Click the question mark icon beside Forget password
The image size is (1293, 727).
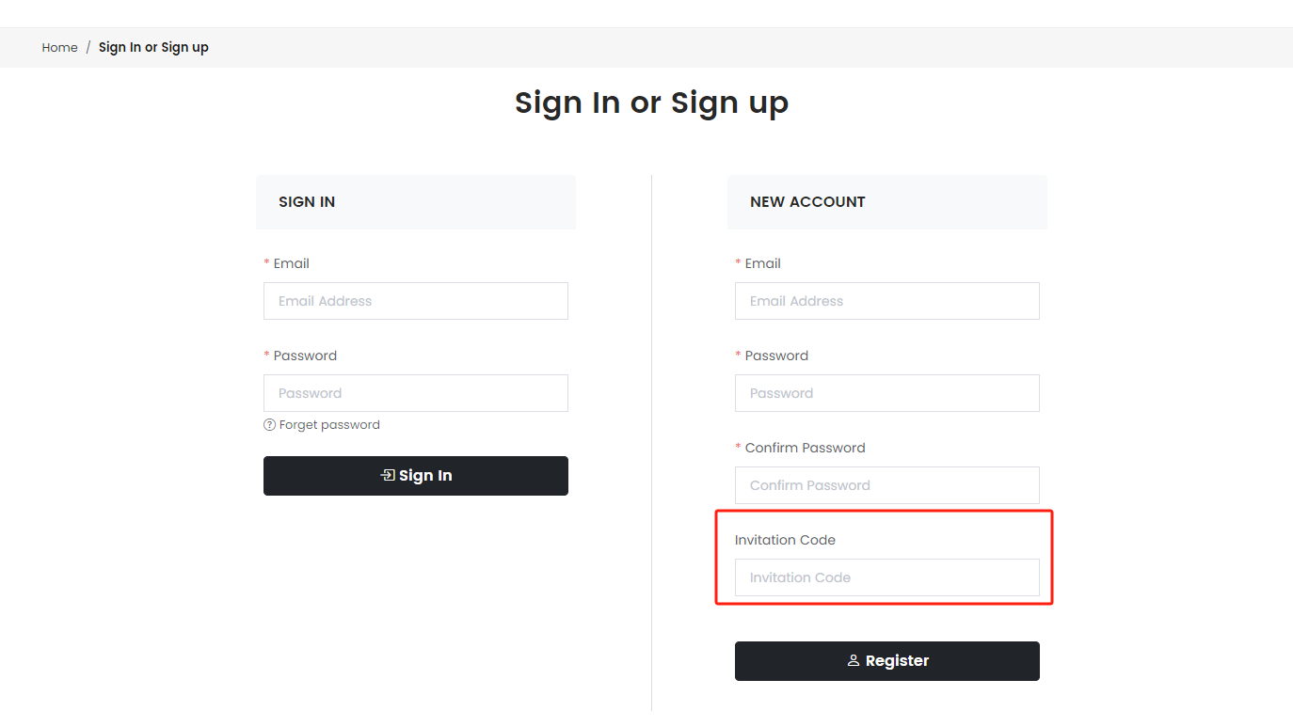[x=270, y=425]
